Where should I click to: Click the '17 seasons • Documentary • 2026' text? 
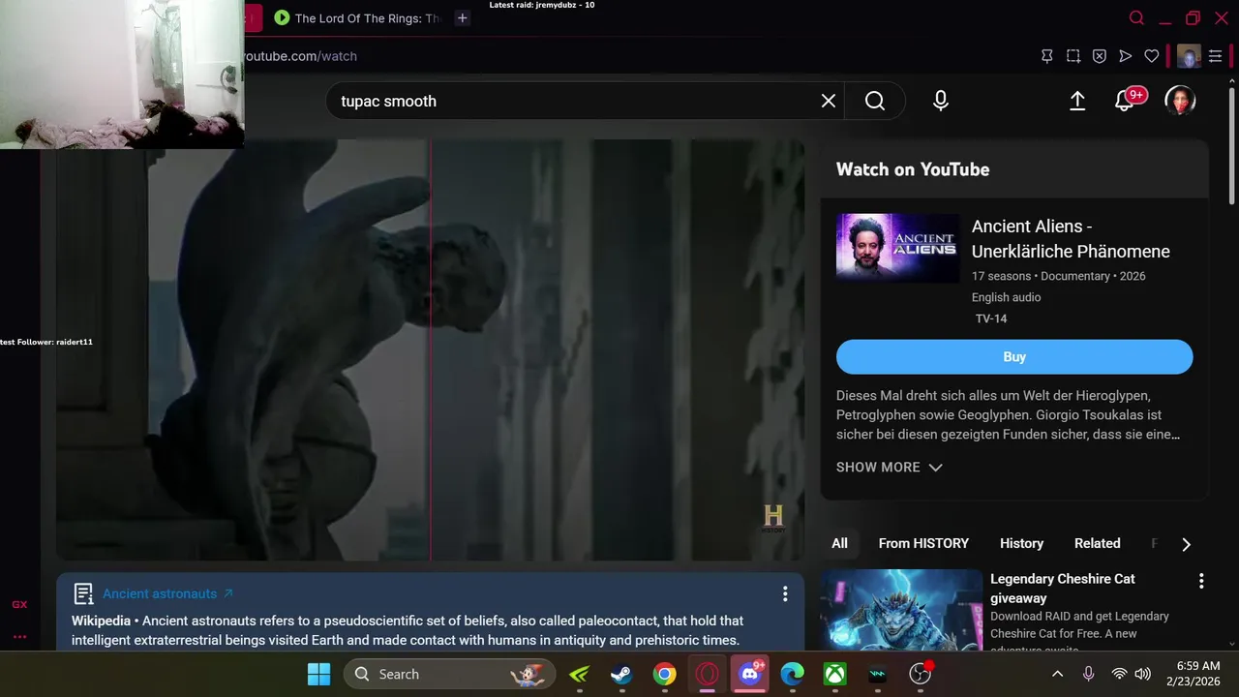point(1059,276)
